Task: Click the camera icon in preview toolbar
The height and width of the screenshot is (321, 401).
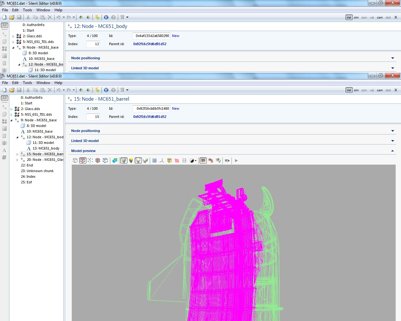Action: (227, 160)
